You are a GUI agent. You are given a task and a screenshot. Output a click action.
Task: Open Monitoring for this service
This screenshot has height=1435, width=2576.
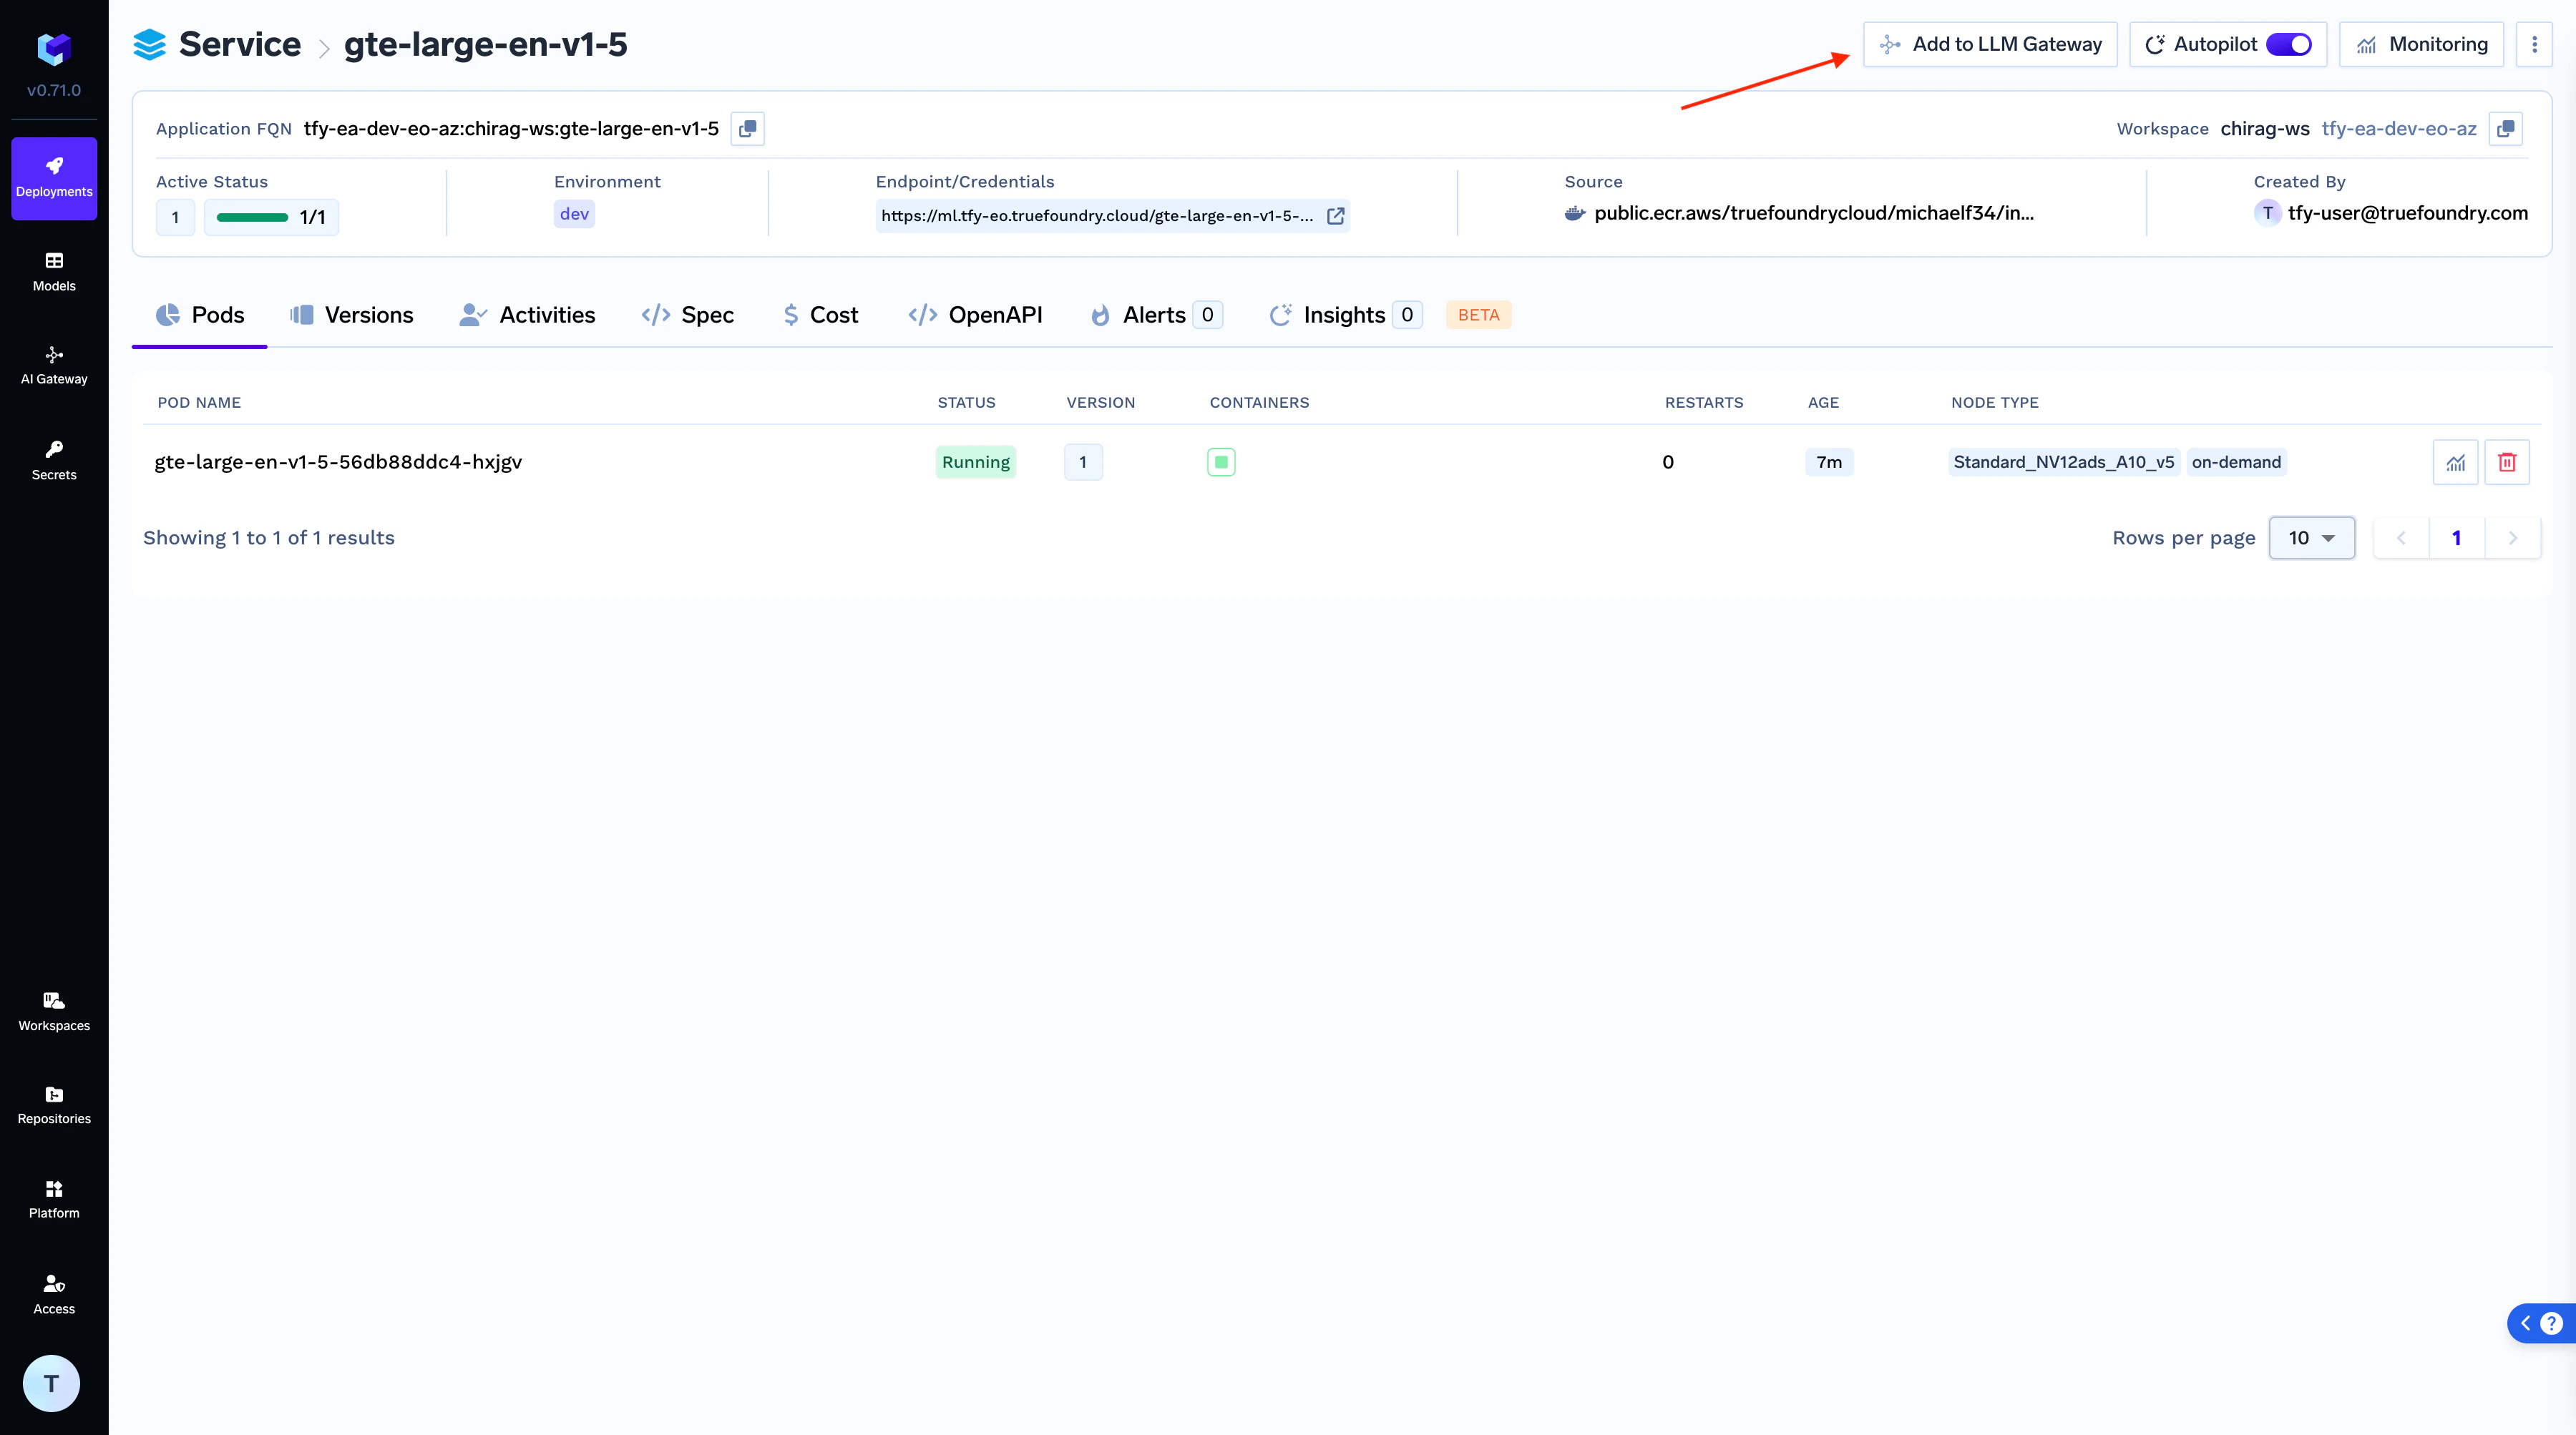pos(2421,43)
